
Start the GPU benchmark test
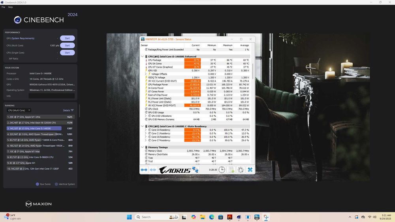click(x=67, y=38)
